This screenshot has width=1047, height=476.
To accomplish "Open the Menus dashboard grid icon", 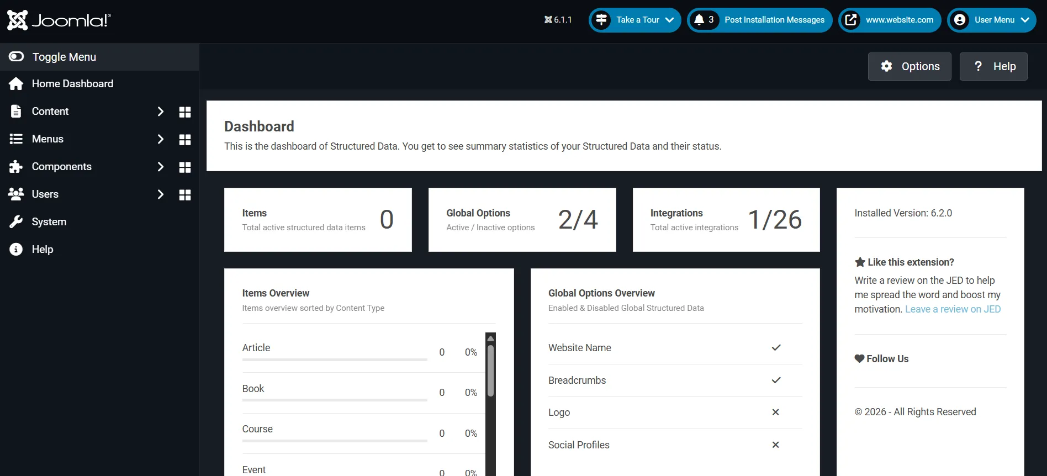I will click(185, 140).
